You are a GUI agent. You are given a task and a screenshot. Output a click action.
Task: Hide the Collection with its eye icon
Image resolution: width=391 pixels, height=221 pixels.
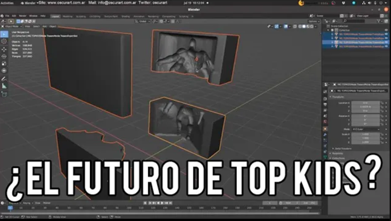point(386,30)
